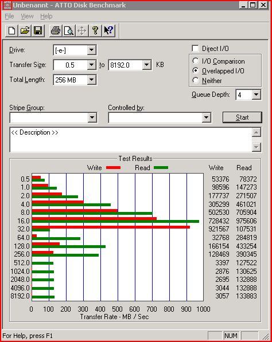
Task: Expand the Total Length dropdown 256 MB
Action: click(92, 80)
